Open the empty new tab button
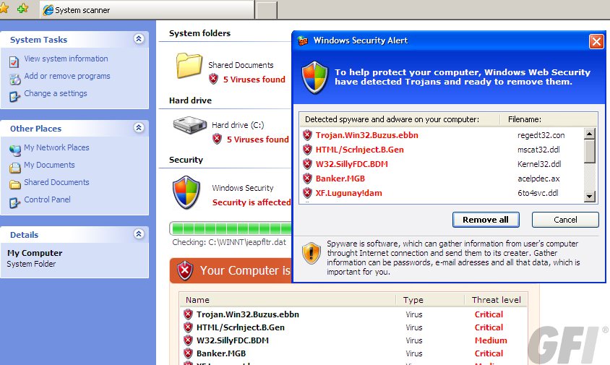 (x=267, y=10)
